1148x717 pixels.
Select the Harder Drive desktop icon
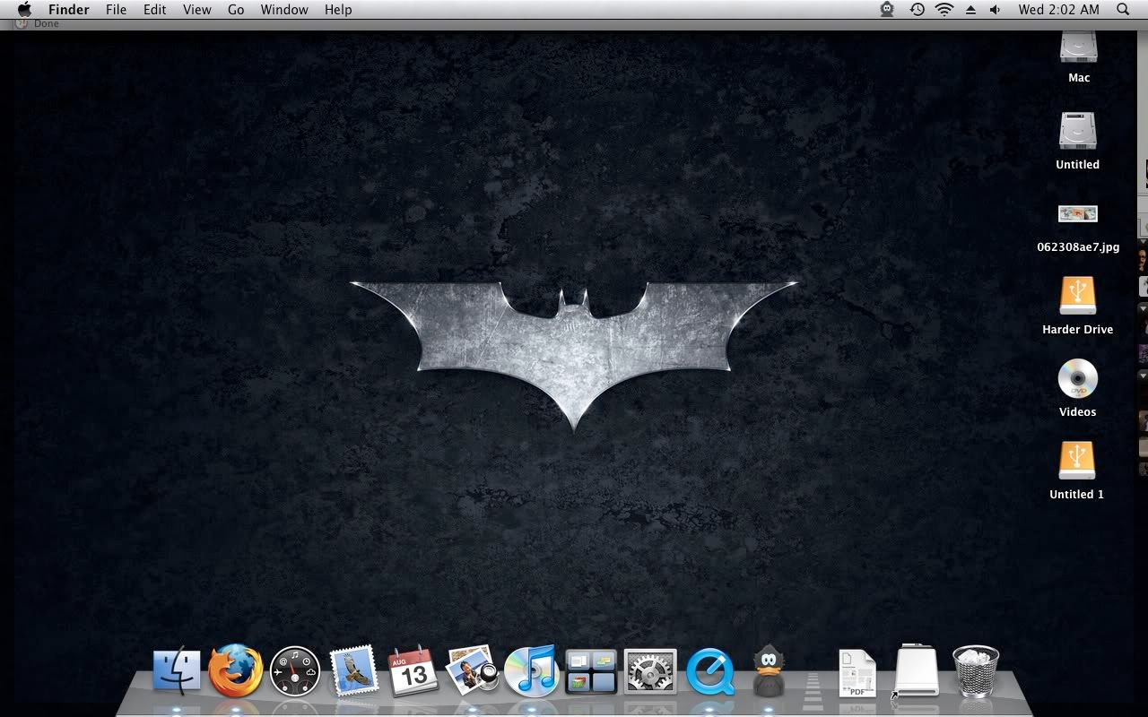point(1077,296)
